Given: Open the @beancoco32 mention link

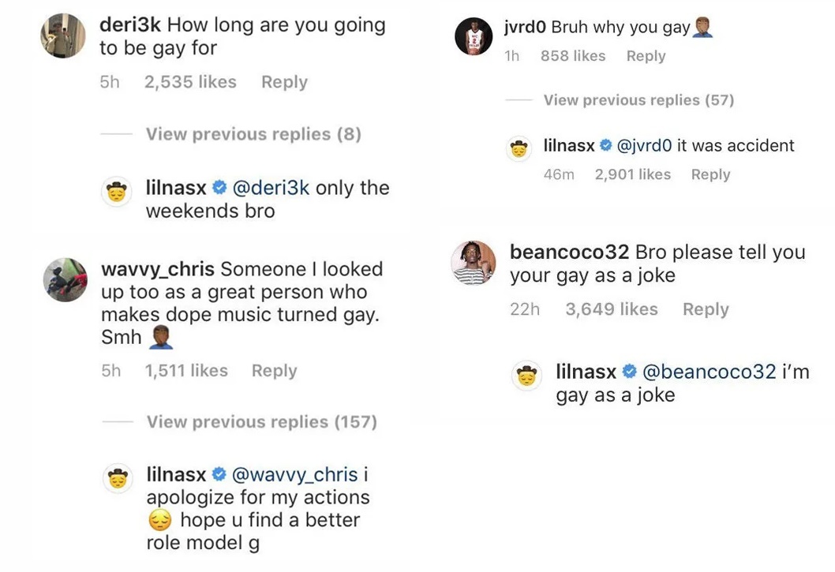Looking at the screenshot, I should click(710, 372).
